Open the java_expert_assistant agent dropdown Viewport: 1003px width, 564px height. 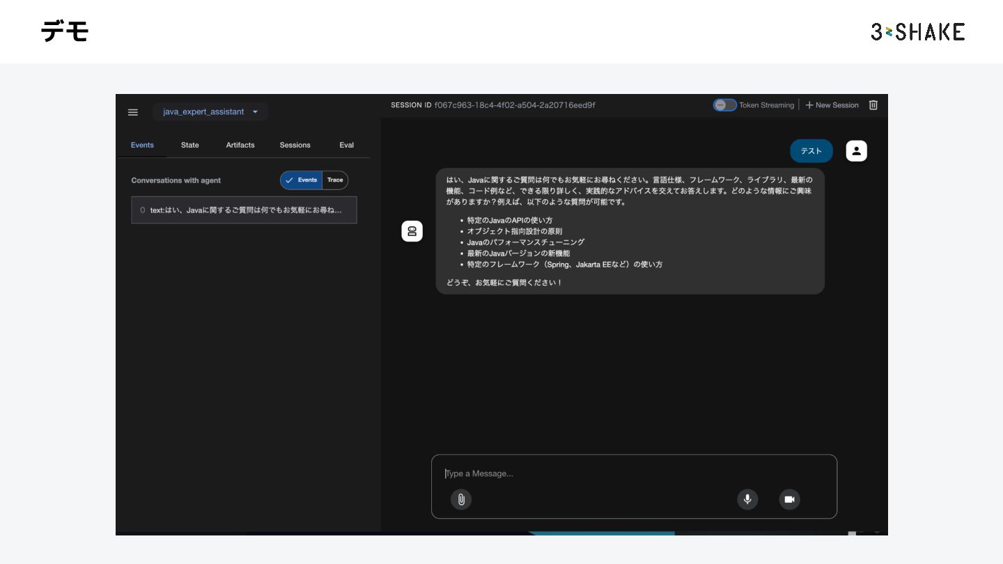tap(210, 112)
